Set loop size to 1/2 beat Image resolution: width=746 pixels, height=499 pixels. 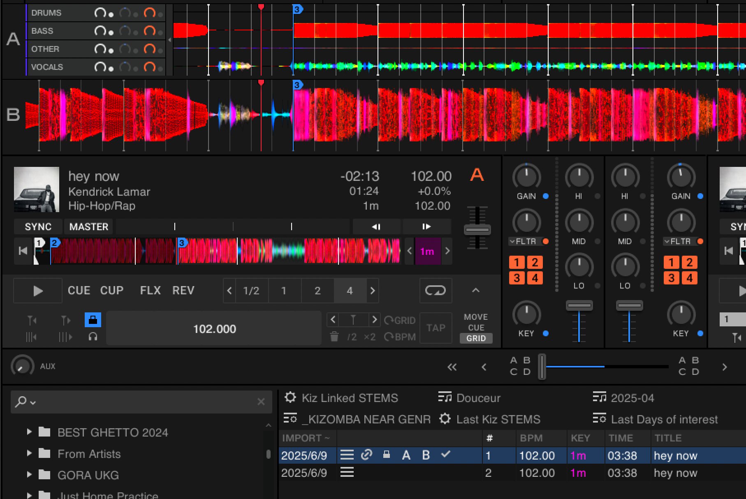[x=251, y=291]
